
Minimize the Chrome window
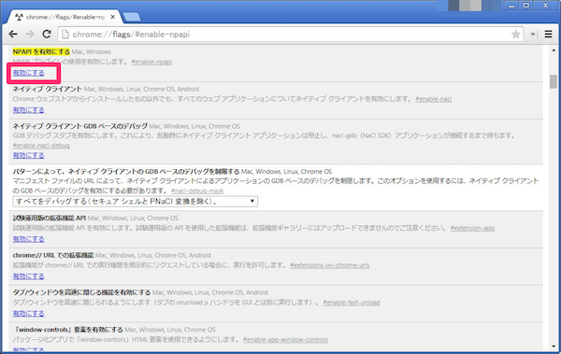point(511,6)
